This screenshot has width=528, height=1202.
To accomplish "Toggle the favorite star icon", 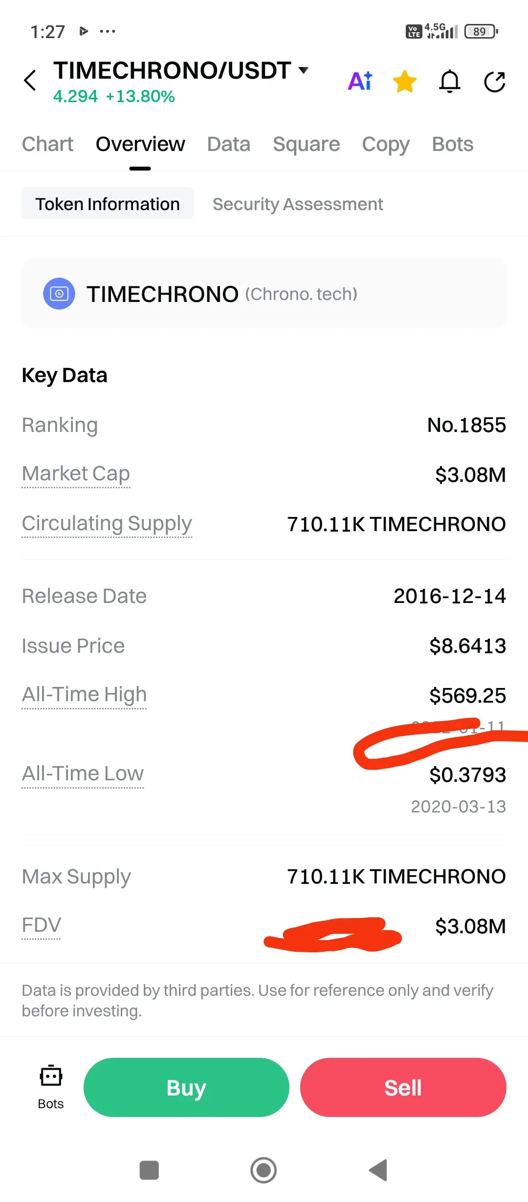I will tap(405, 81).
